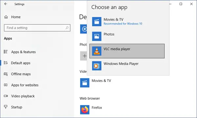The width and height of the screenshot is (197, 118).
Task: Choose Windows Media Player option
Action: click(x=127, y=66)
